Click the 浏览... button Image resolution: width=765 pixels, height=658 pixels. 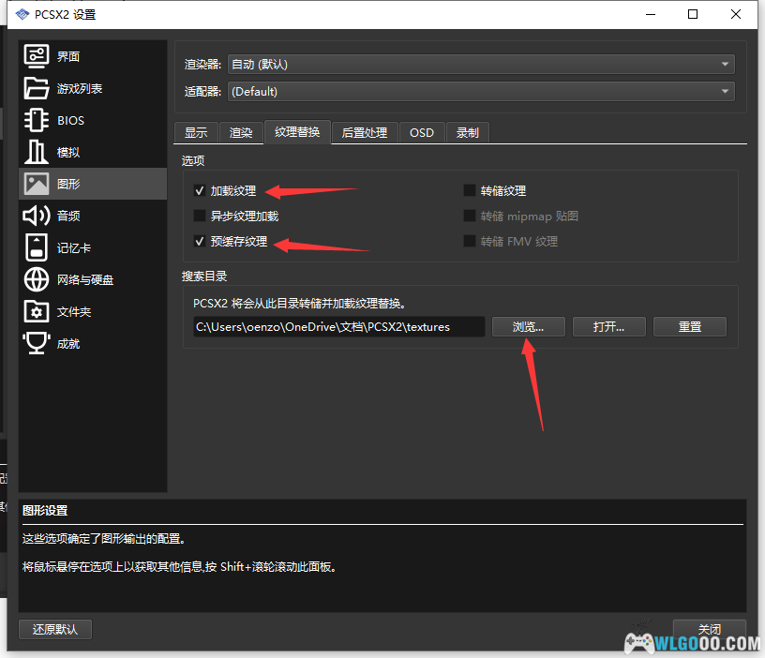coord(529,327)
